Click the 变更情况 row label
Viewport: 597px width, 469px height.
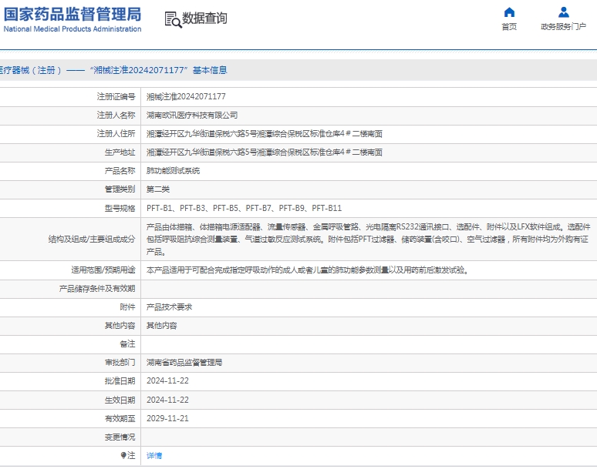[120, 437]
